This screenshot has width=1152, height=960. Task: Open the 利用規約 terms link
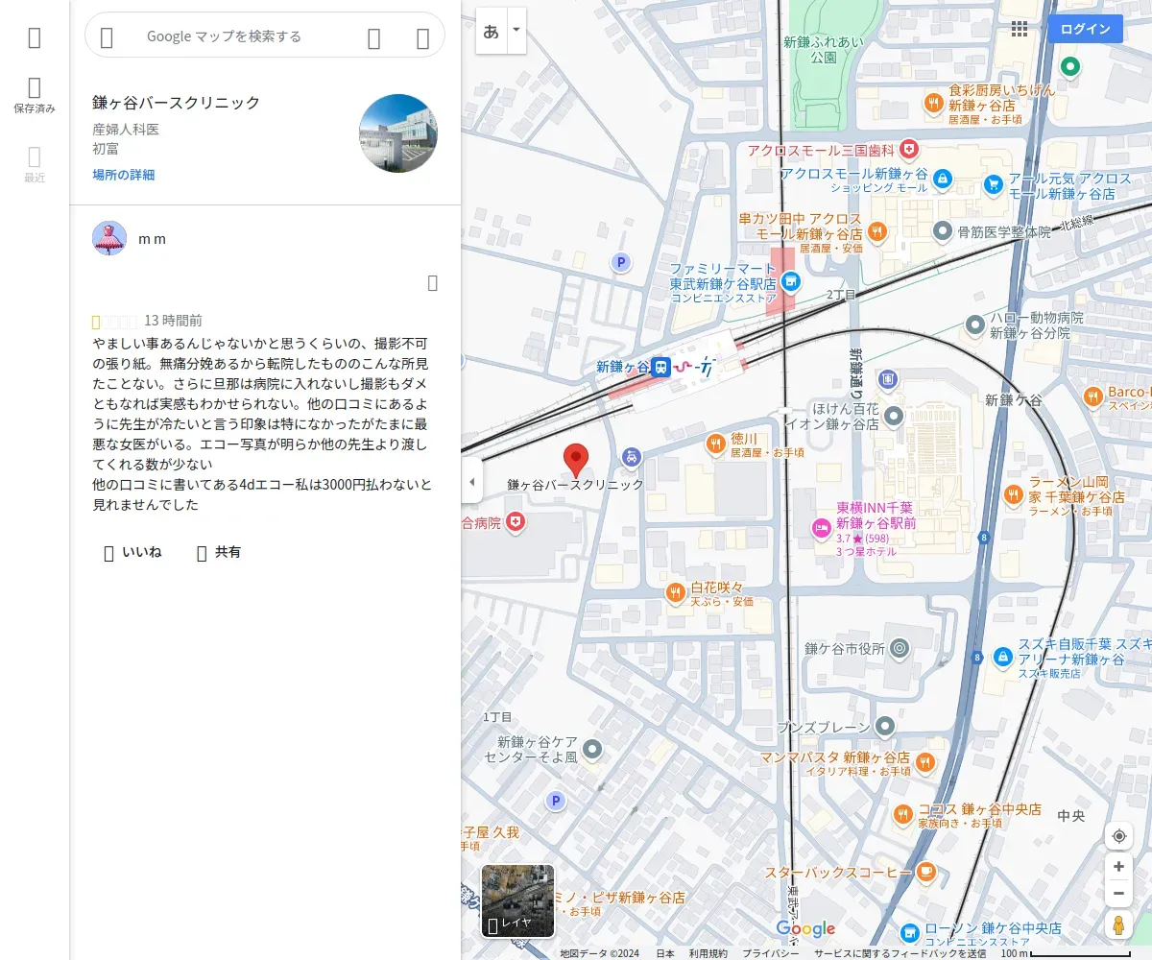pos(708,953)
